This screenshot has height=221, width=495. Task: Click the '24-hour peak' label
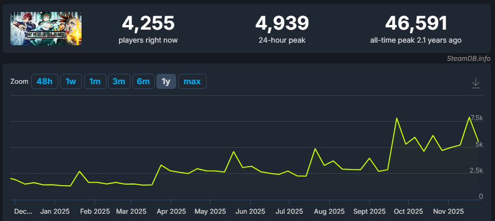282,41
